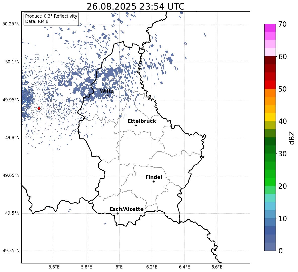This screenshot has height=272, width=298.
Task: Click the 49.8°N latitude label
Action: pos(12,138)
